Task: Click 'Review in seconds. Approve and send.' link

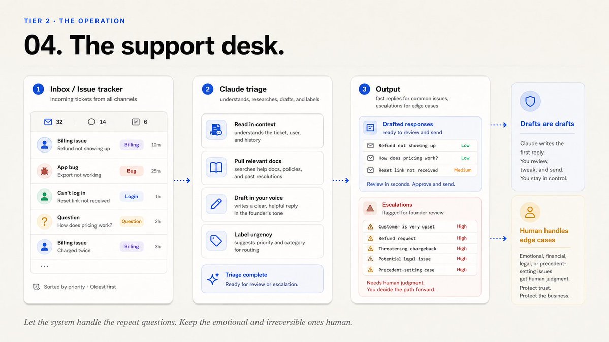Action: [410, 184]
